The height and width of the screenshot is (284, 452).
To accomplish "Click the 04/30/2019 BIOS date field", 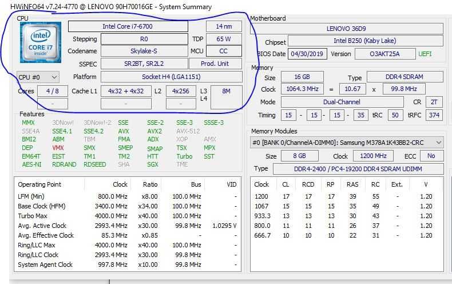I will coord(307,54).
